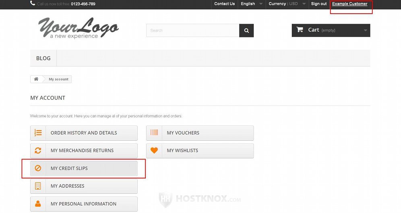Click the shopping cart icon
The width and height of the screenshot is (401, 213).
pos(300,30)
